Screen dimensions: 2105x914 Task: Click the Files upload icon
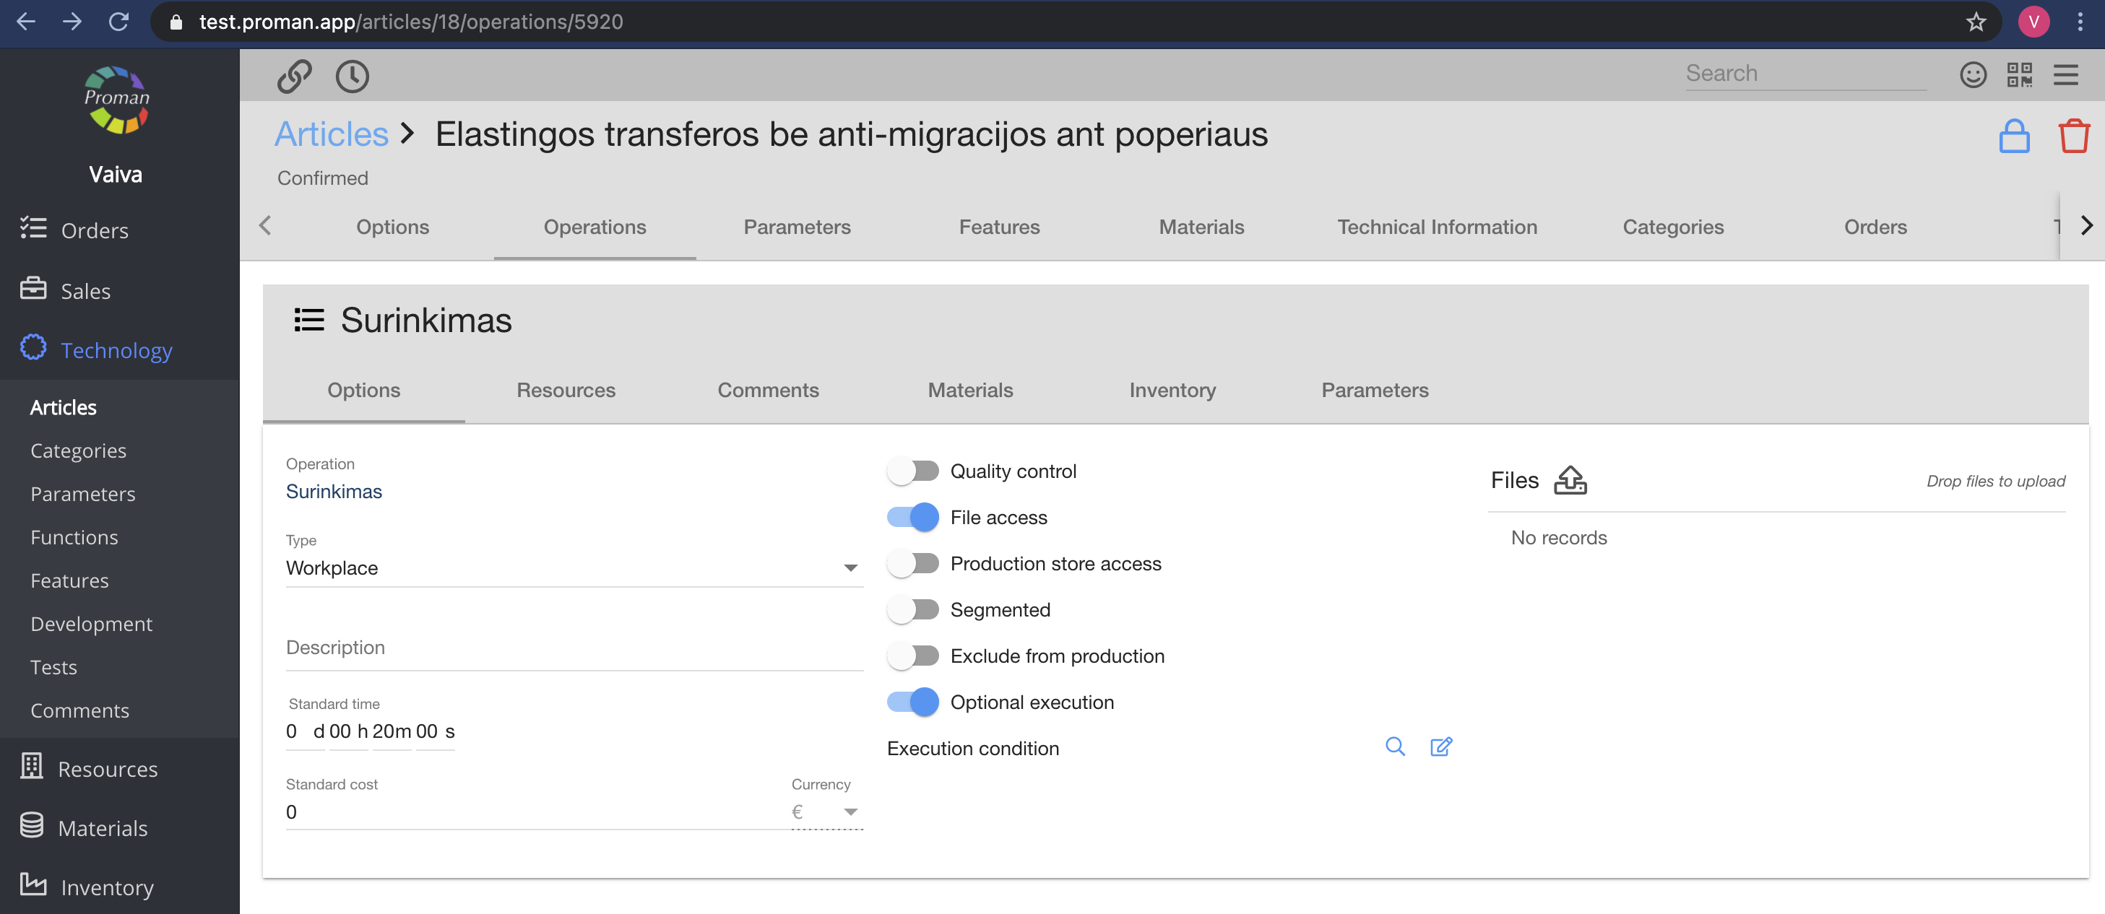[x=1570, y=480]
